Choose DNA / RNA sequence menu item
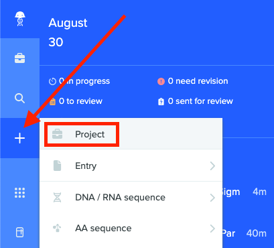Viewport: 274px width, 248px height. [131, 197]
